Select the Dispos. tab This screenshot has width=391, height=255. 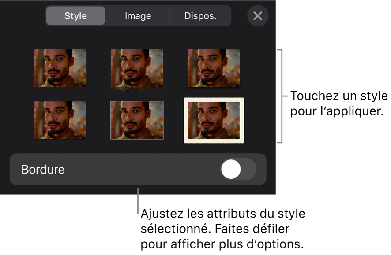click(x=200, y=16)
